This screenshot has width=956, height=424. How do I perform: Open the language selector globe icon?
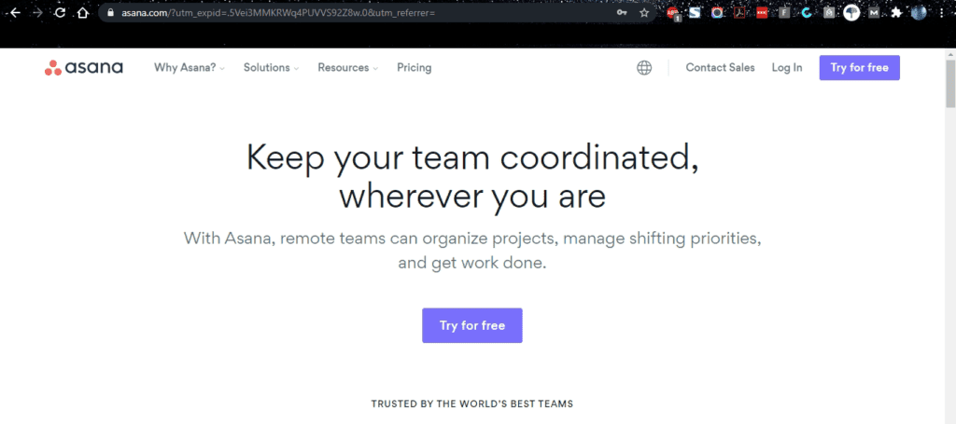coord(644,68)
